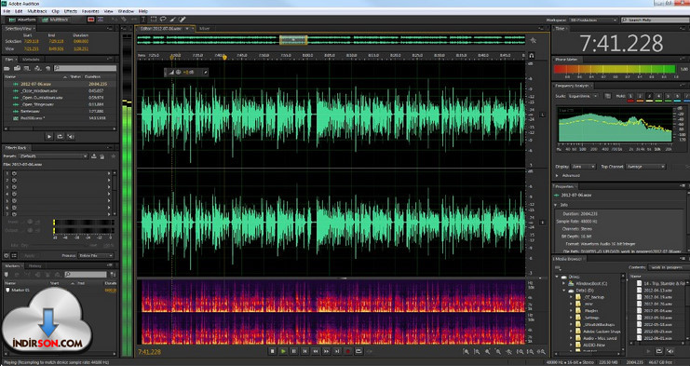Open the Favorites menu
690x366 pixels.
(x=90, y=11)
